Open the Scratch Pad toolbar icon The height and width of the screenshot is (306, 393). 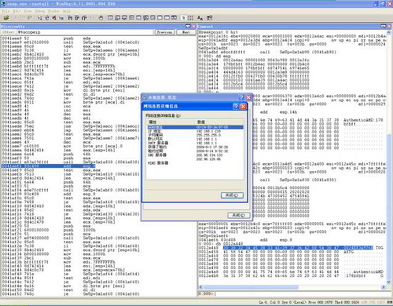click(160, 18)
